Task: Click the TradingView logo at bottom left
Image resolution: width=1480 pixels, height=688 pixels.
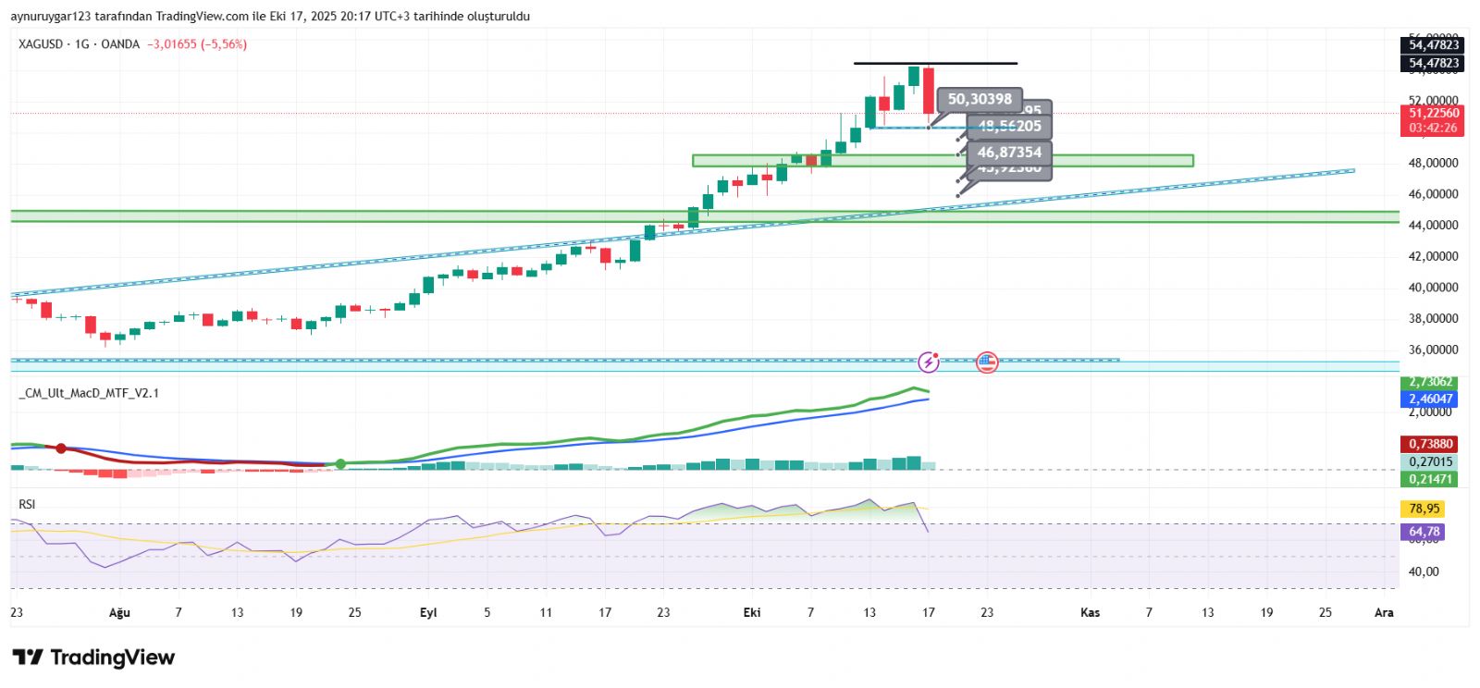Action: click(x=93, y=657)
